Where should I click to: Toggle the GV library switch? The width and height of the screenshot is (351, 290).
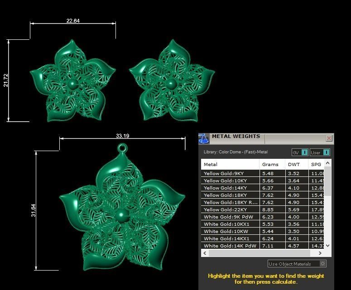300,152
